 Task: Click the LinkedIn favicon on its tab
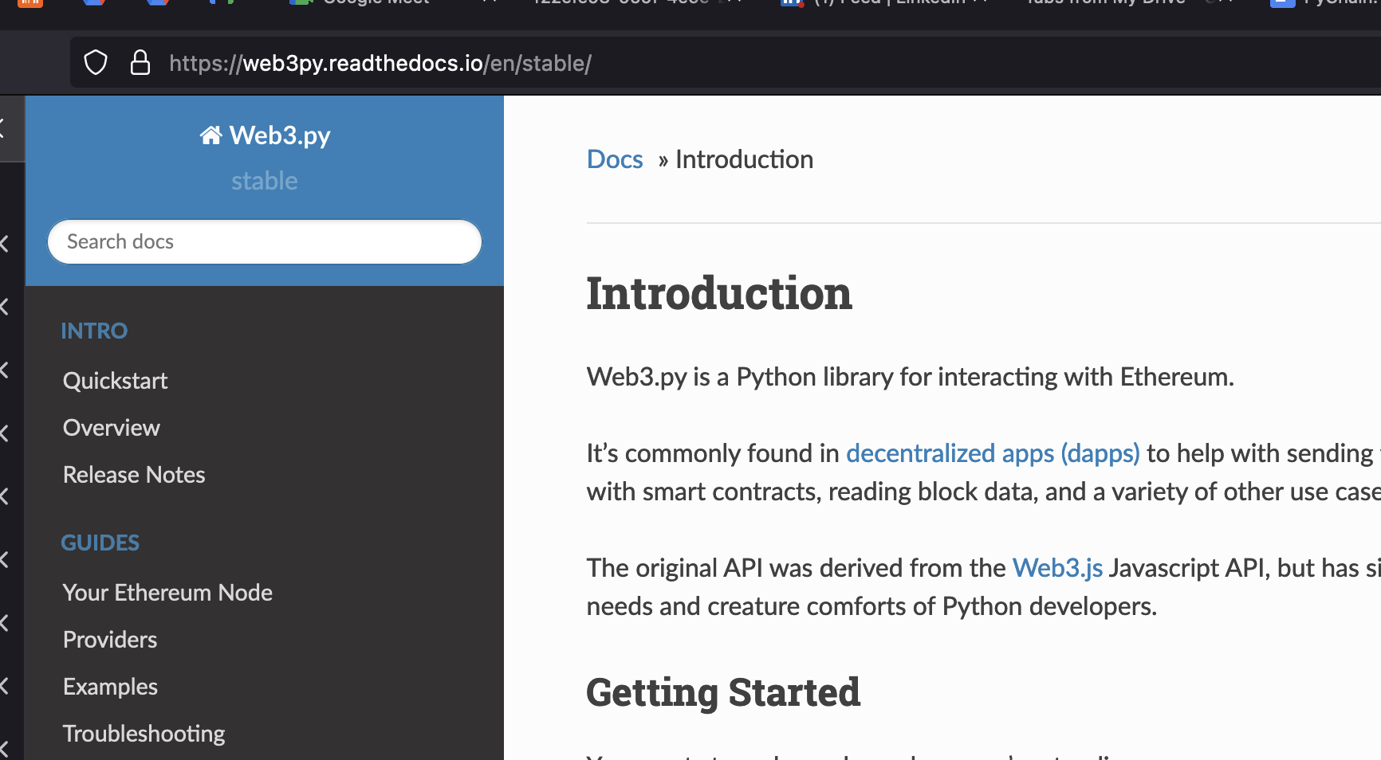[x=792, y=4]
